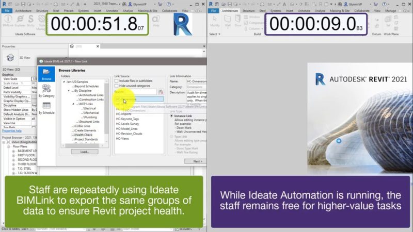Click the Modify tool in right Revit ribbon
Image resolution: width=413 pixels, height=232 pixels.
215,21
